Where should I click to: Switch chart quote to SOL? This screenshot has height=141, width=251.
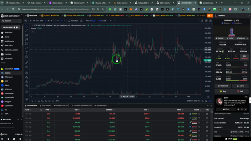(105, 21)
